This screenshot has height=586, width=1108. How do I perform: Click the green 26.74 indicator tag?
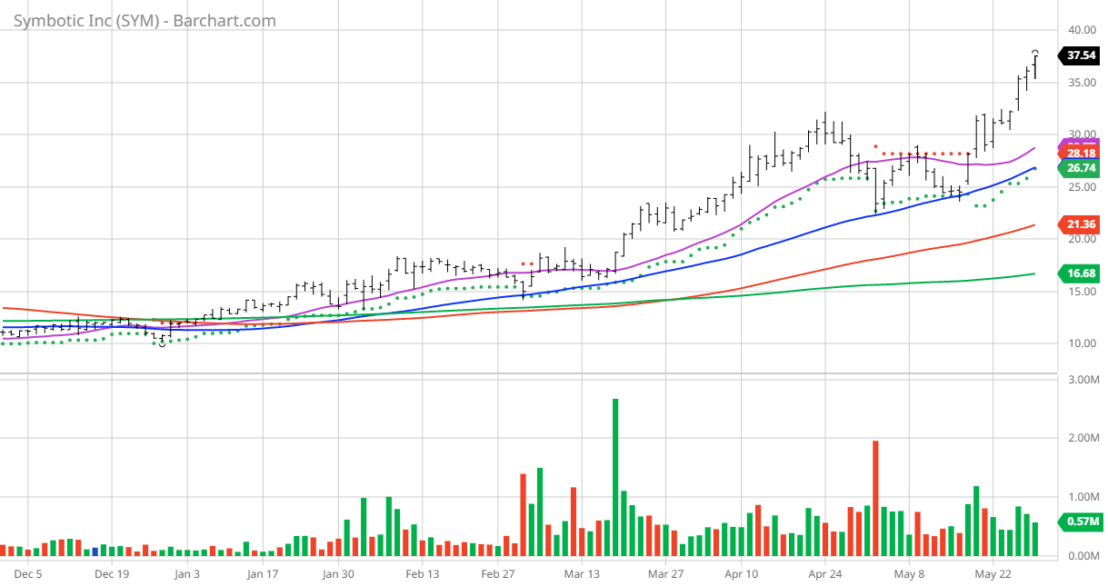(1079, 167)
